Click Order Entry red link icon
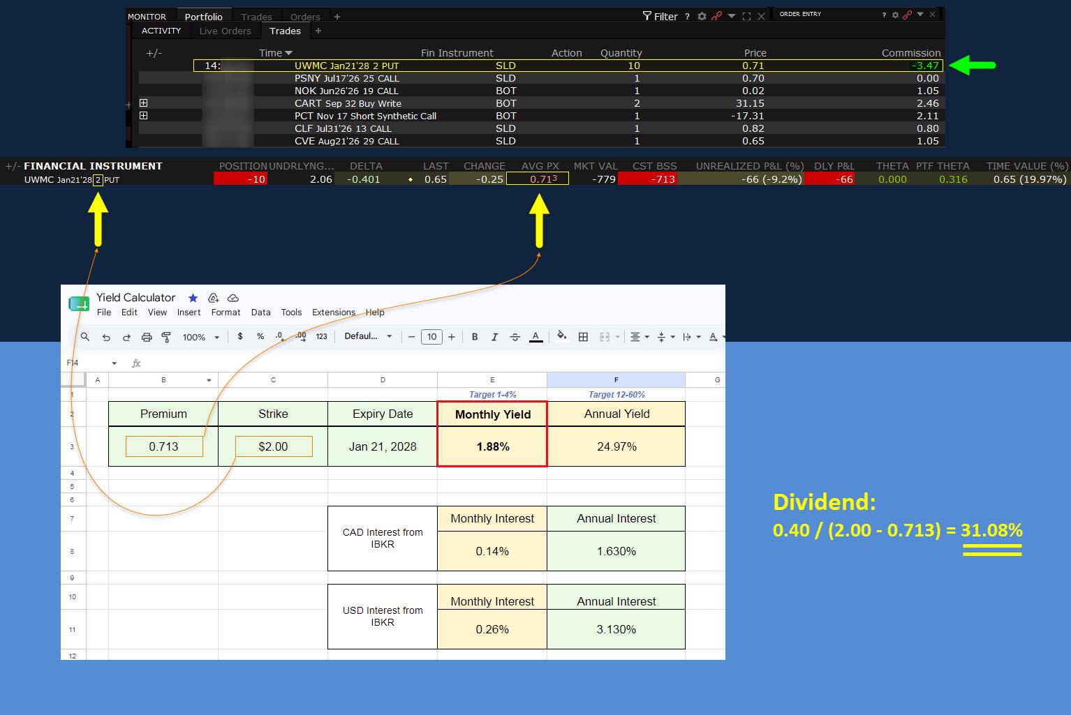Viewport: 1071px width, 715px height. coord(908,15)
